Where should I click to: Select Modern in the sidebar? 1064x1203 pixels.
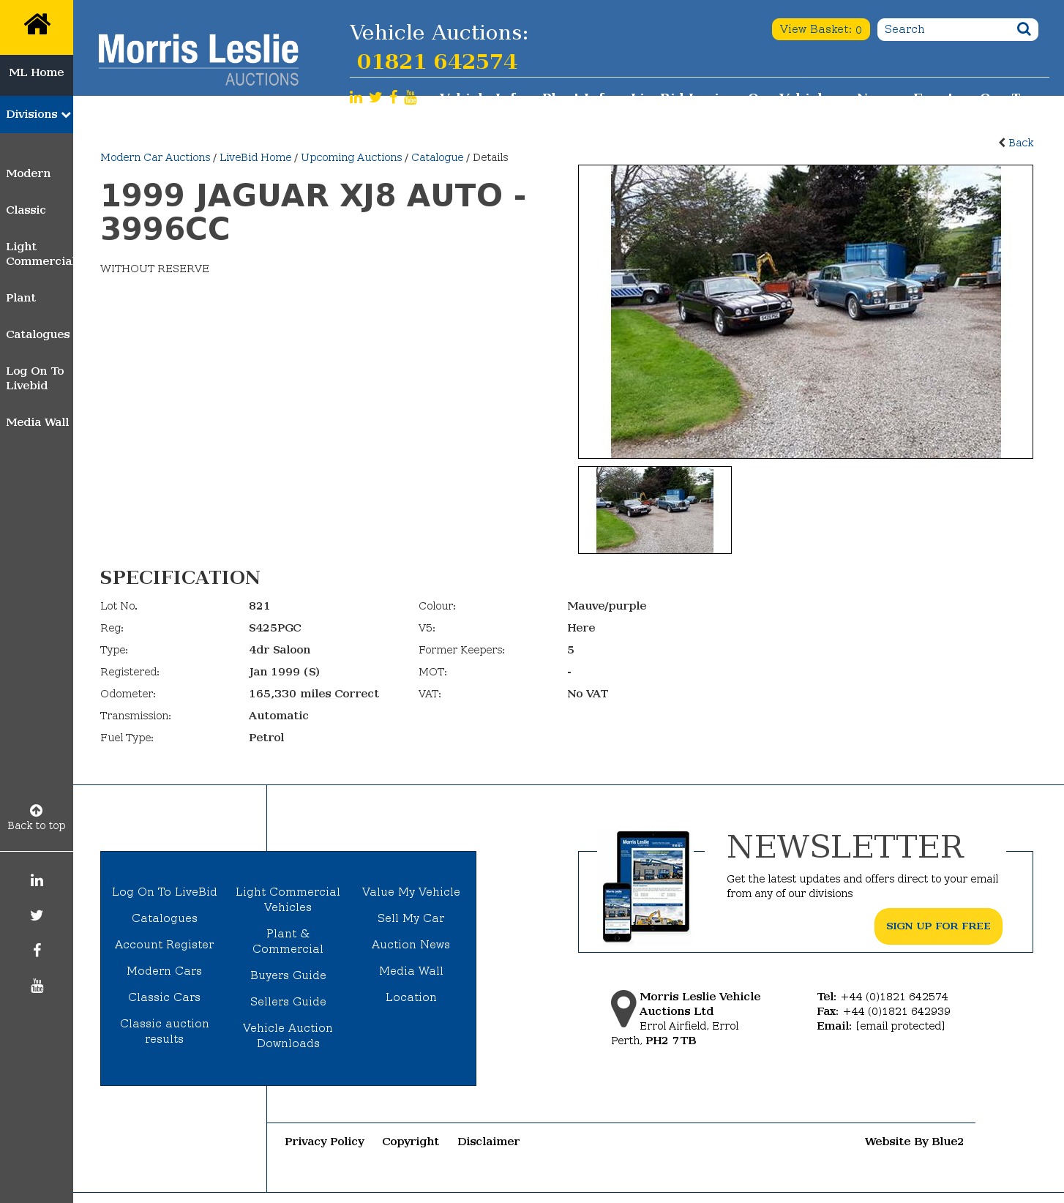[x=29, y=173]
